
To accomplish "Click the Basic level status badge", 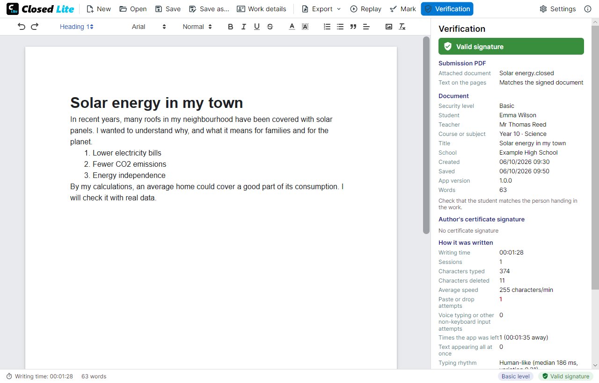I will coord(515,376).
